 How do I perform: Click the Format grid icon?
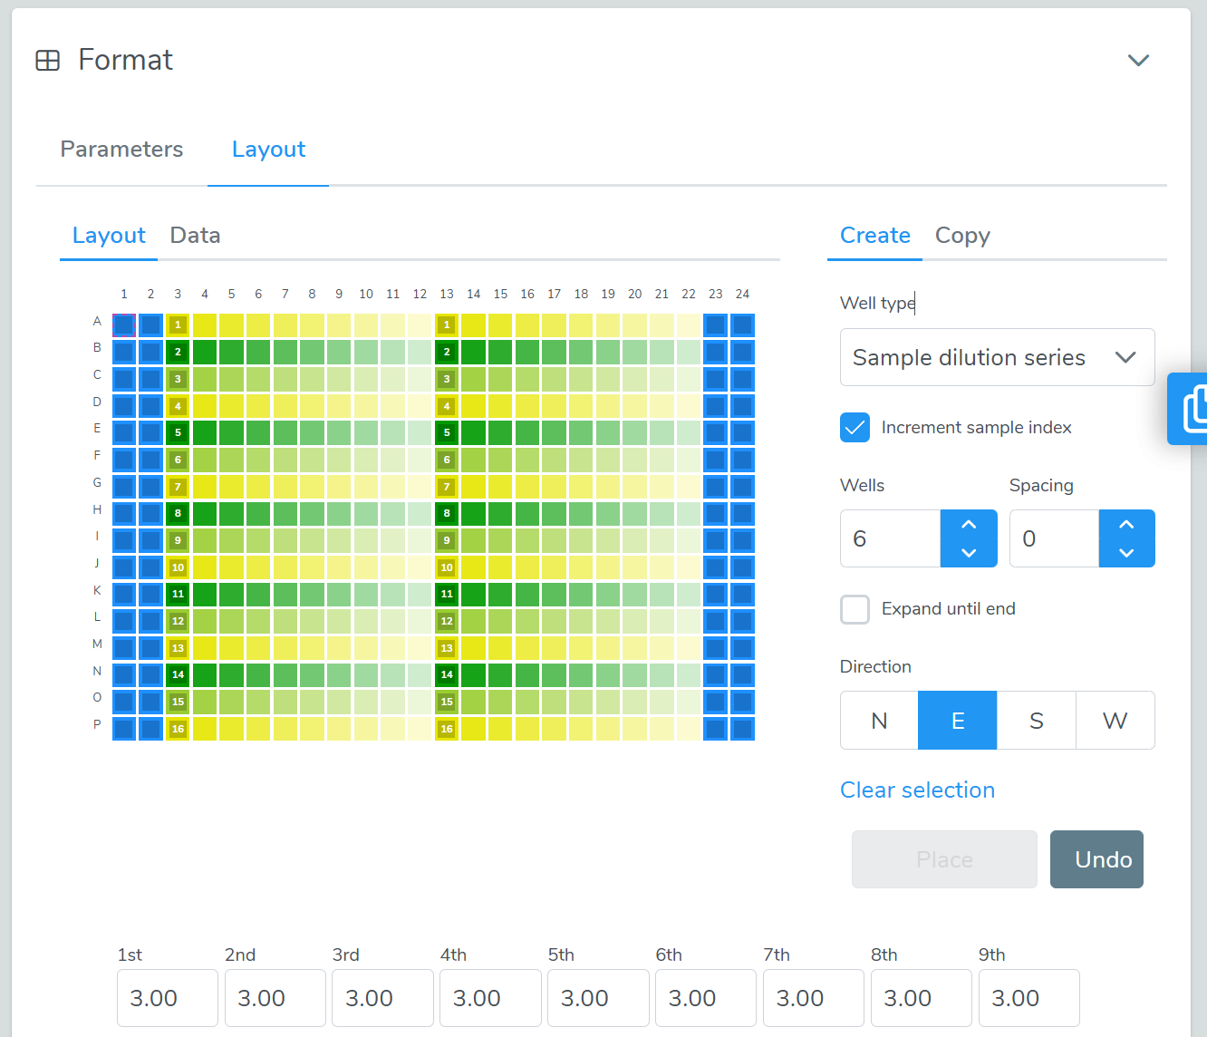coord(47,61)
